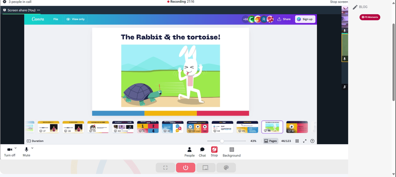This screenshot has width=396, height=177.
Task: Click the Recording indicator
Action: [x=181, y=2]
